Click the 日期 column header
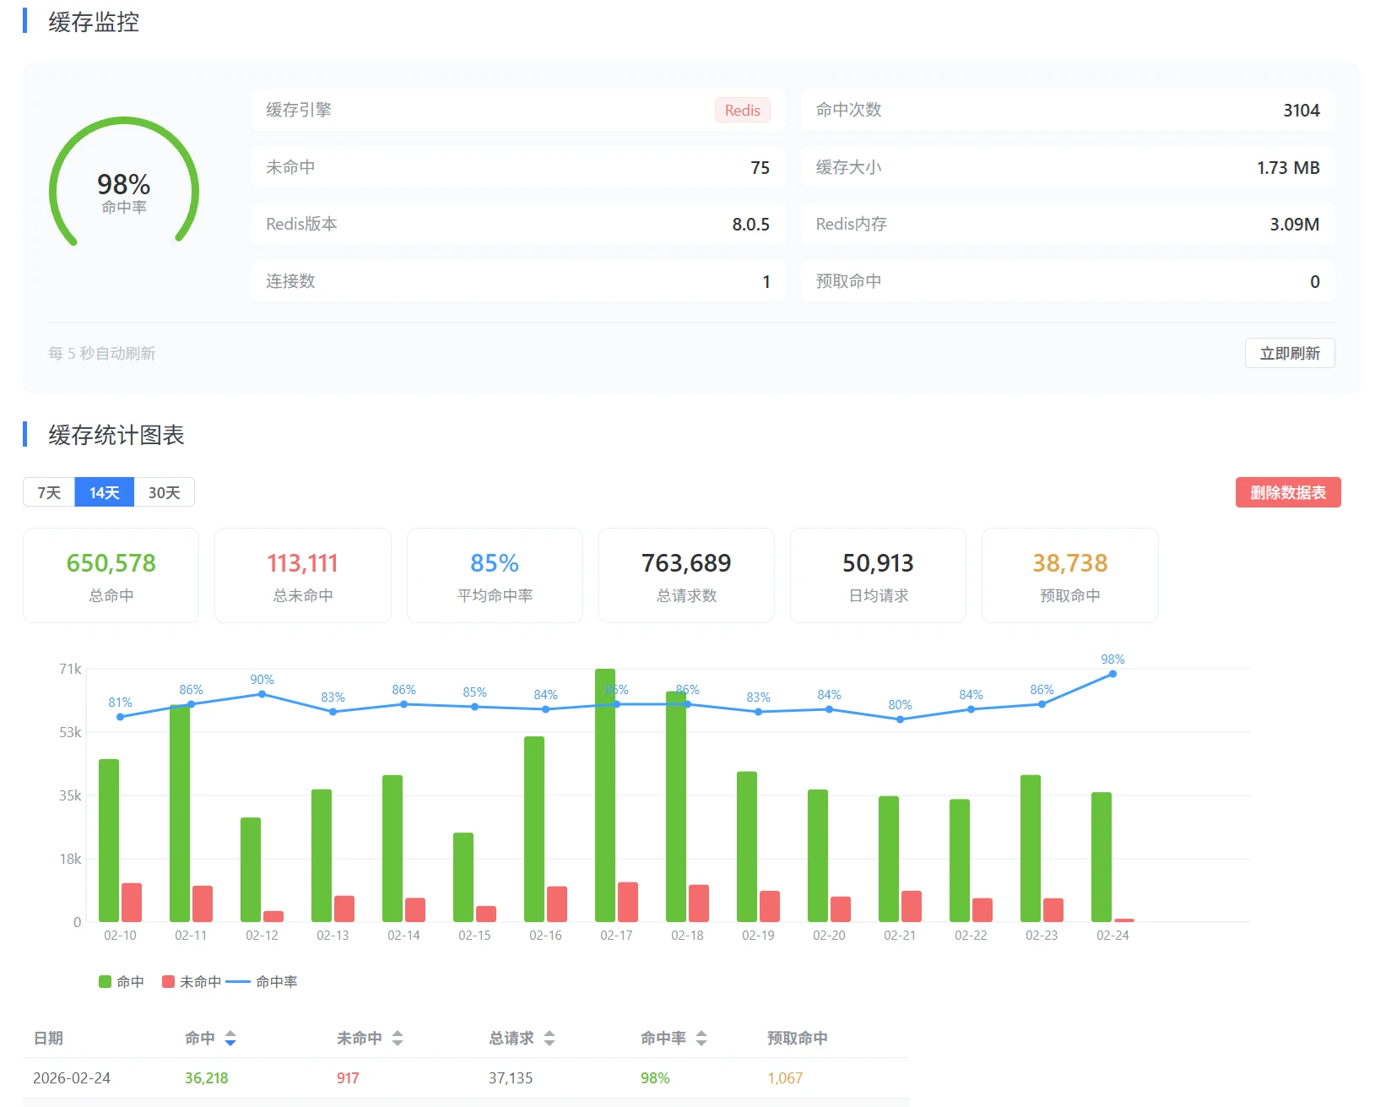The image size is (1380, 1107). (x=48, y=1039)
